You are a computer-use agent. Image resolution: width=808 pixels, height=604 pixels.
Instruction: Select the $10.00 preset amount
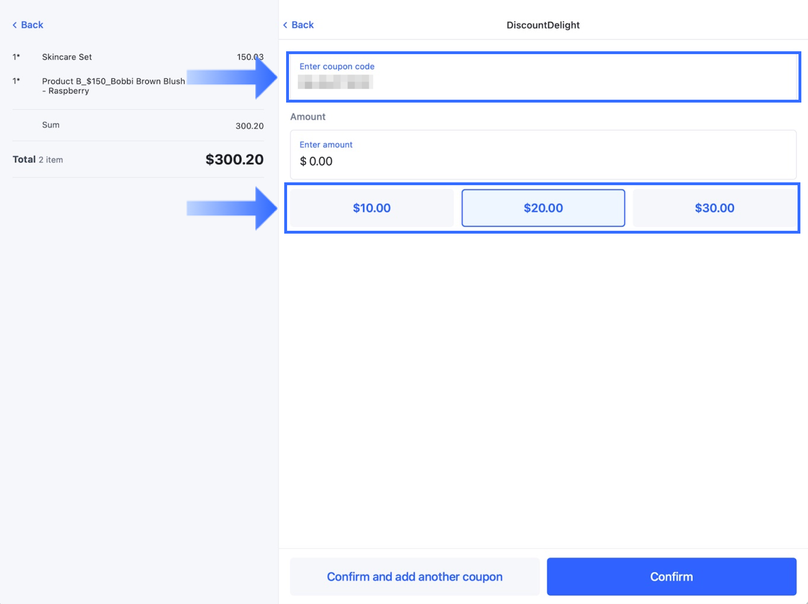tap(371, 208)
